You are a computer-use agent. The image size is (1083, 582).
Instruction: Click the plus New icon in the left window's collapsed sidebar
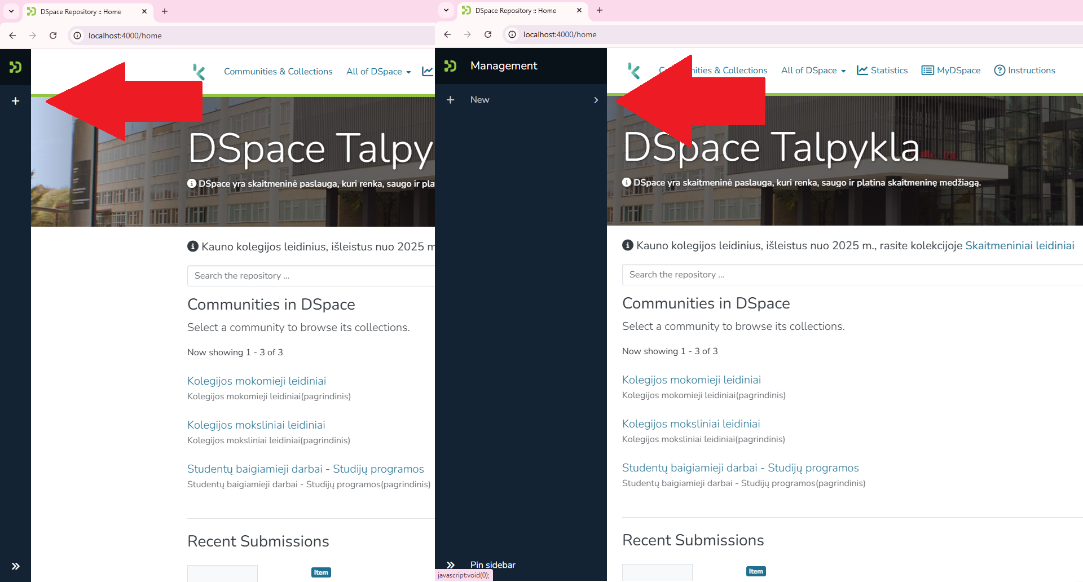[x=15, y=101]
